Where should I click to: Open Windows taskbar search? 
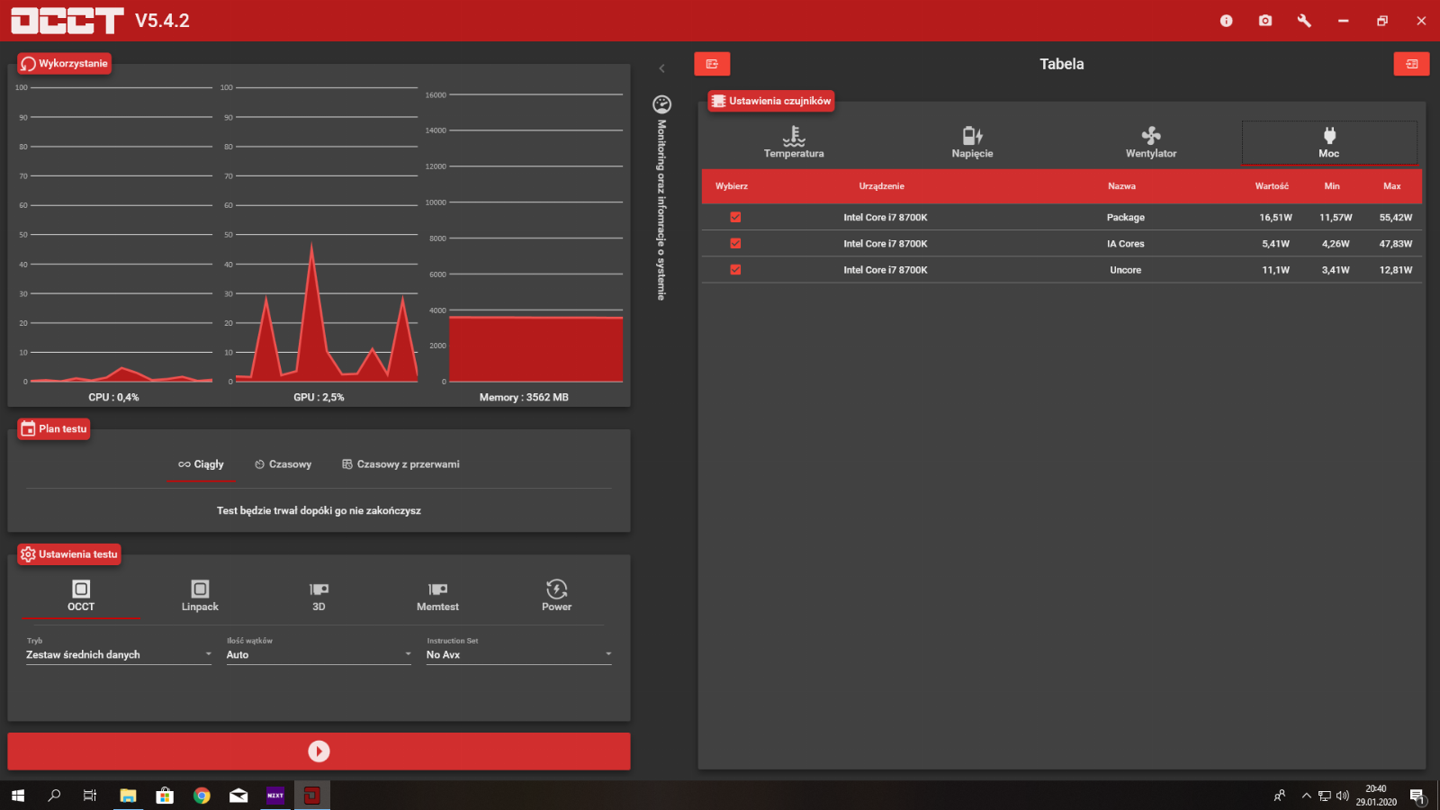coord(54,796)
